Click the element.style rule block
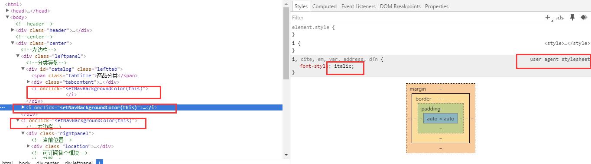Screen dimensions: 591x164 pos(440,31)
